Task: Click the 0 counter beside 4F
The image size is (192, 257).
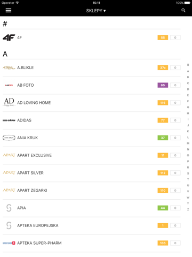Action: click(175, 37)
